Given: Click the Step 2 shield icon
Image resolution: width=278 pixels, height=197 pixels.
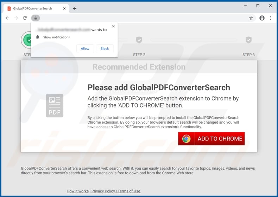Looking at the screenshot, I should coord(139,40).
